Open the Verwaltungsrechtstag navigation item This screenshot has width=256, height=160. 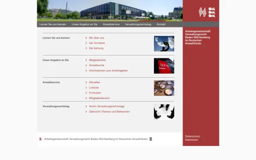(x=138, y=24)
